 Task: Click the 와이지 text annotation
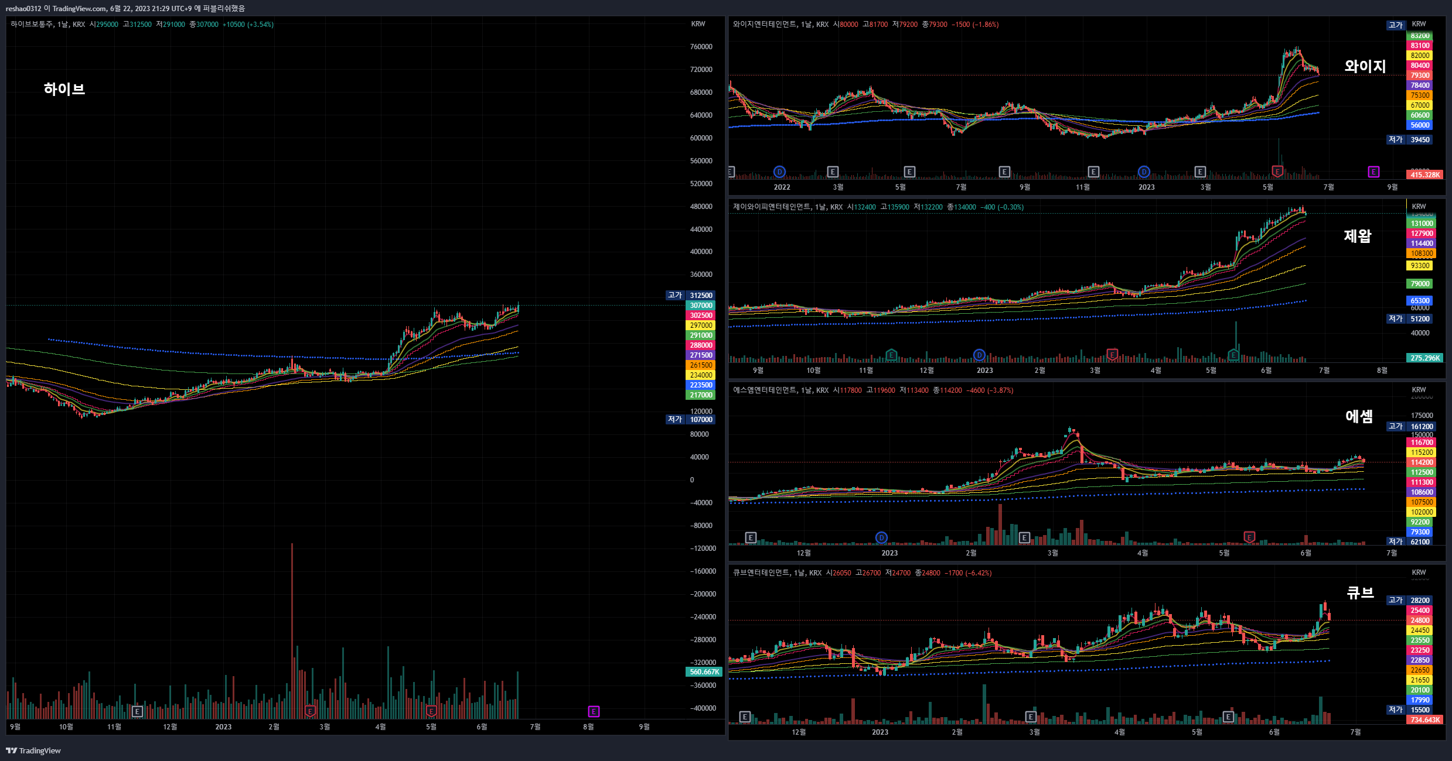1365,66
